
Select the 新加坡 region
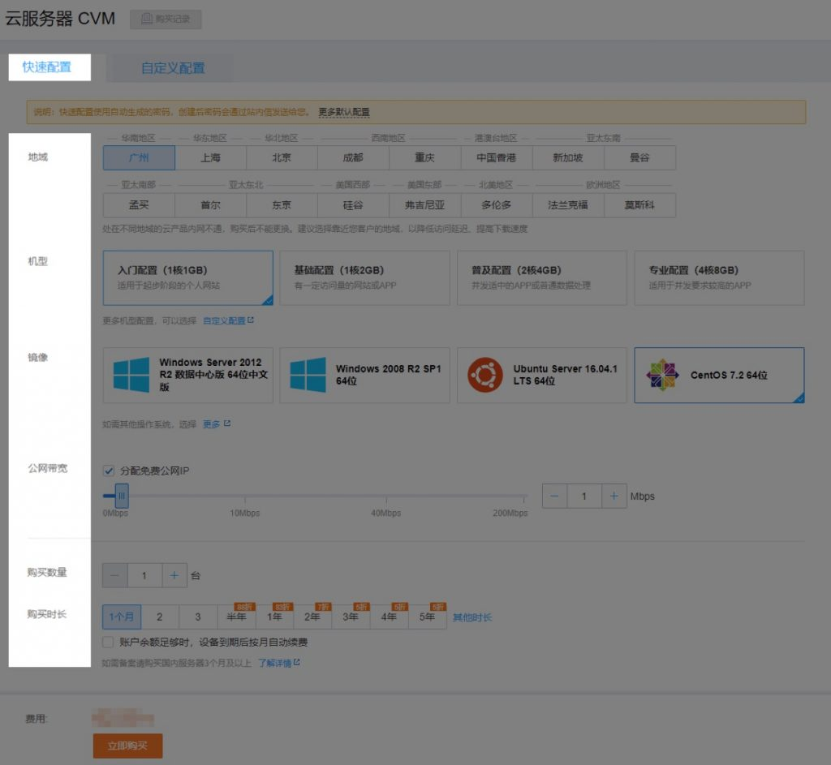click(x=568, y=158)
